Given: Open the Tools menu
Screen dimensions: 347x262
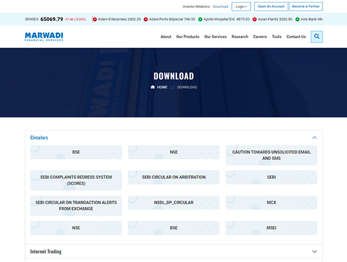Looking at the screenshot, I should (x=277, y=36).
